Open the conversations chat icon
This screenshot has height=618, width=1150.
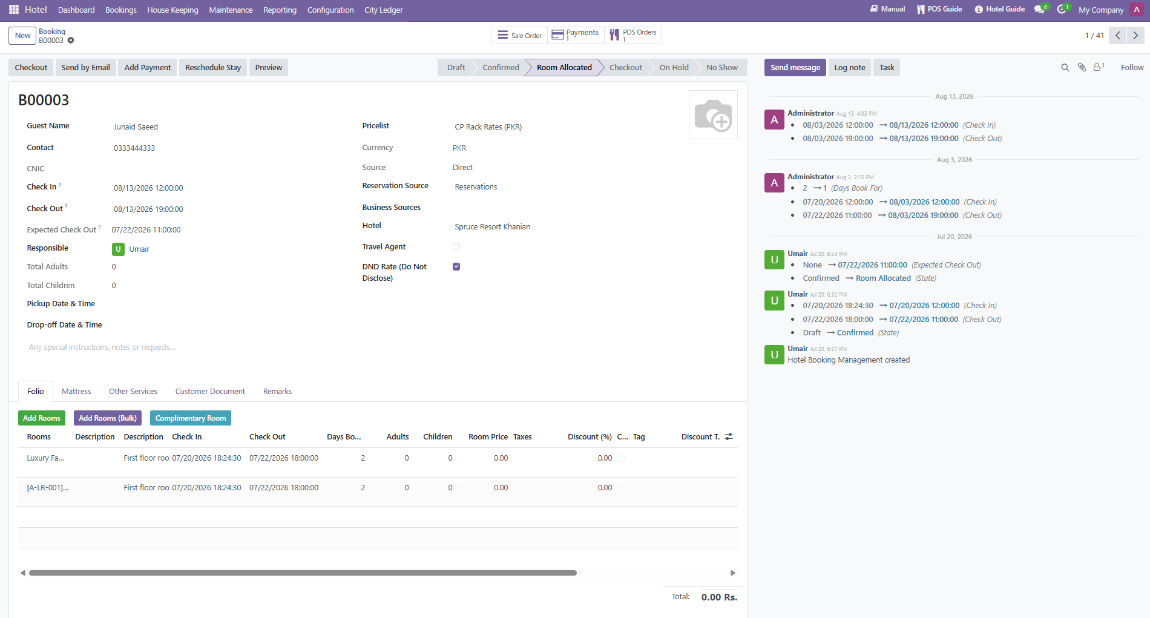click(1040, 9)
